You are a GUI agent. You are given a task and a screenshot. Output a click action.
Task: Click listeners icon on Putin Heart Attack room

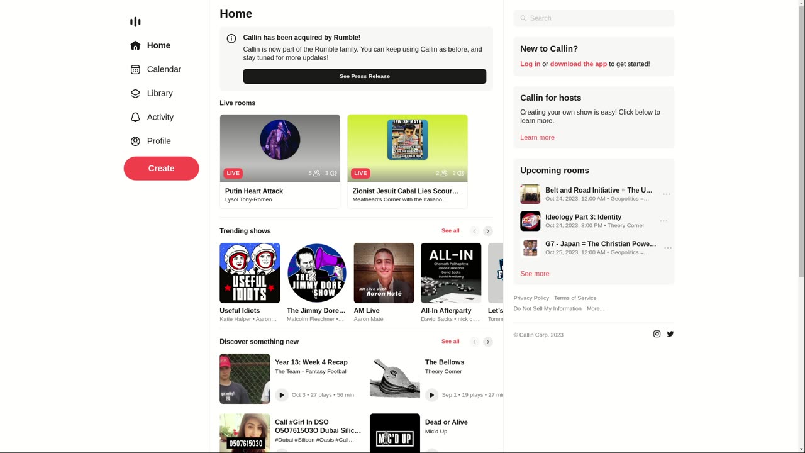(316, 173)
